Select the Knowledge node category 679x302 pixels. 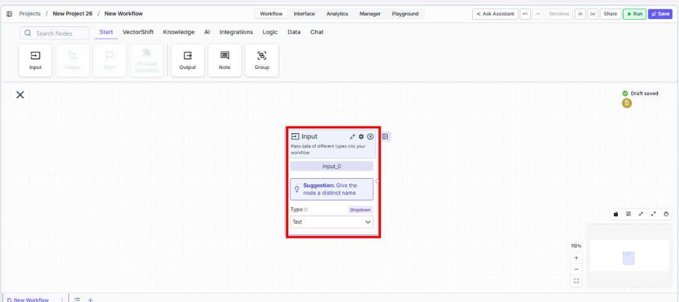tap(179, 32)
